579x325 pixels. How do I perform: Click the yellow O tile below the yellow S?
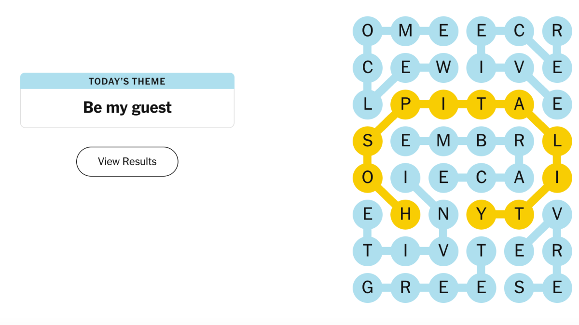point(367,178)
